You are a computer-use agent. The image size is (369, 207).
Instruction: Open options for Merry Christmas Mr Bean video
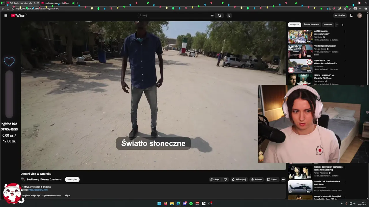pos(345,197)
